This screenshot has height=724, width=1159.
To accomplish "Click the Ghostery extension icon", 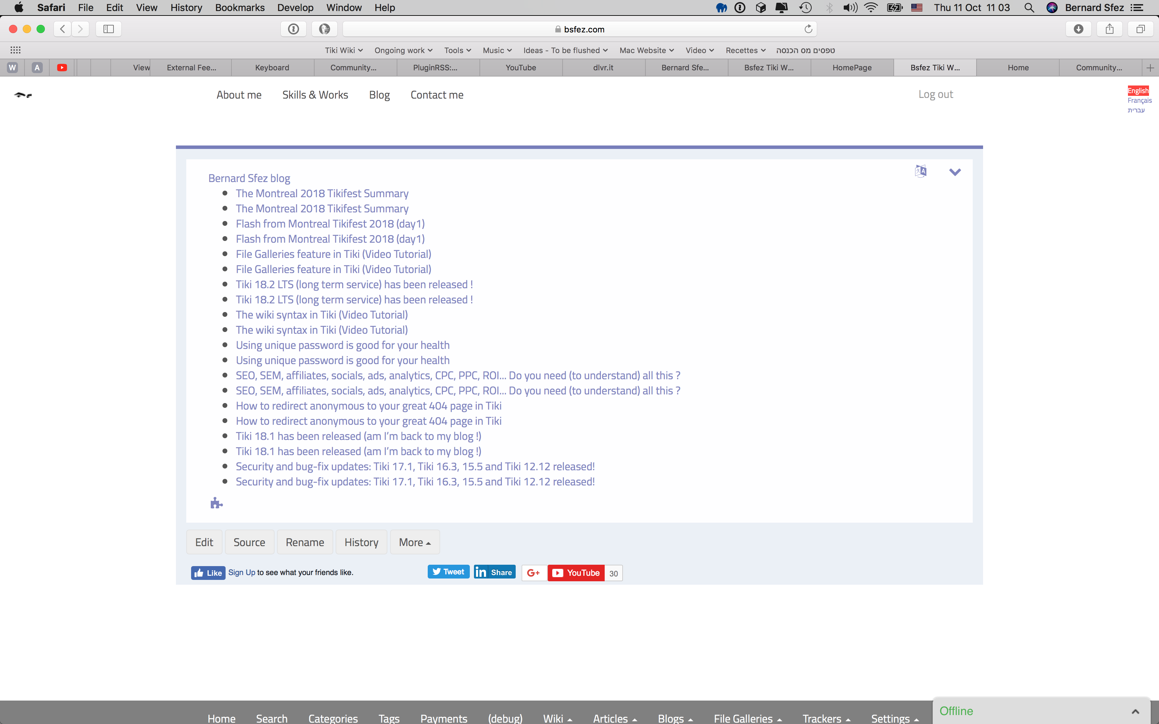I will (324, 29).
